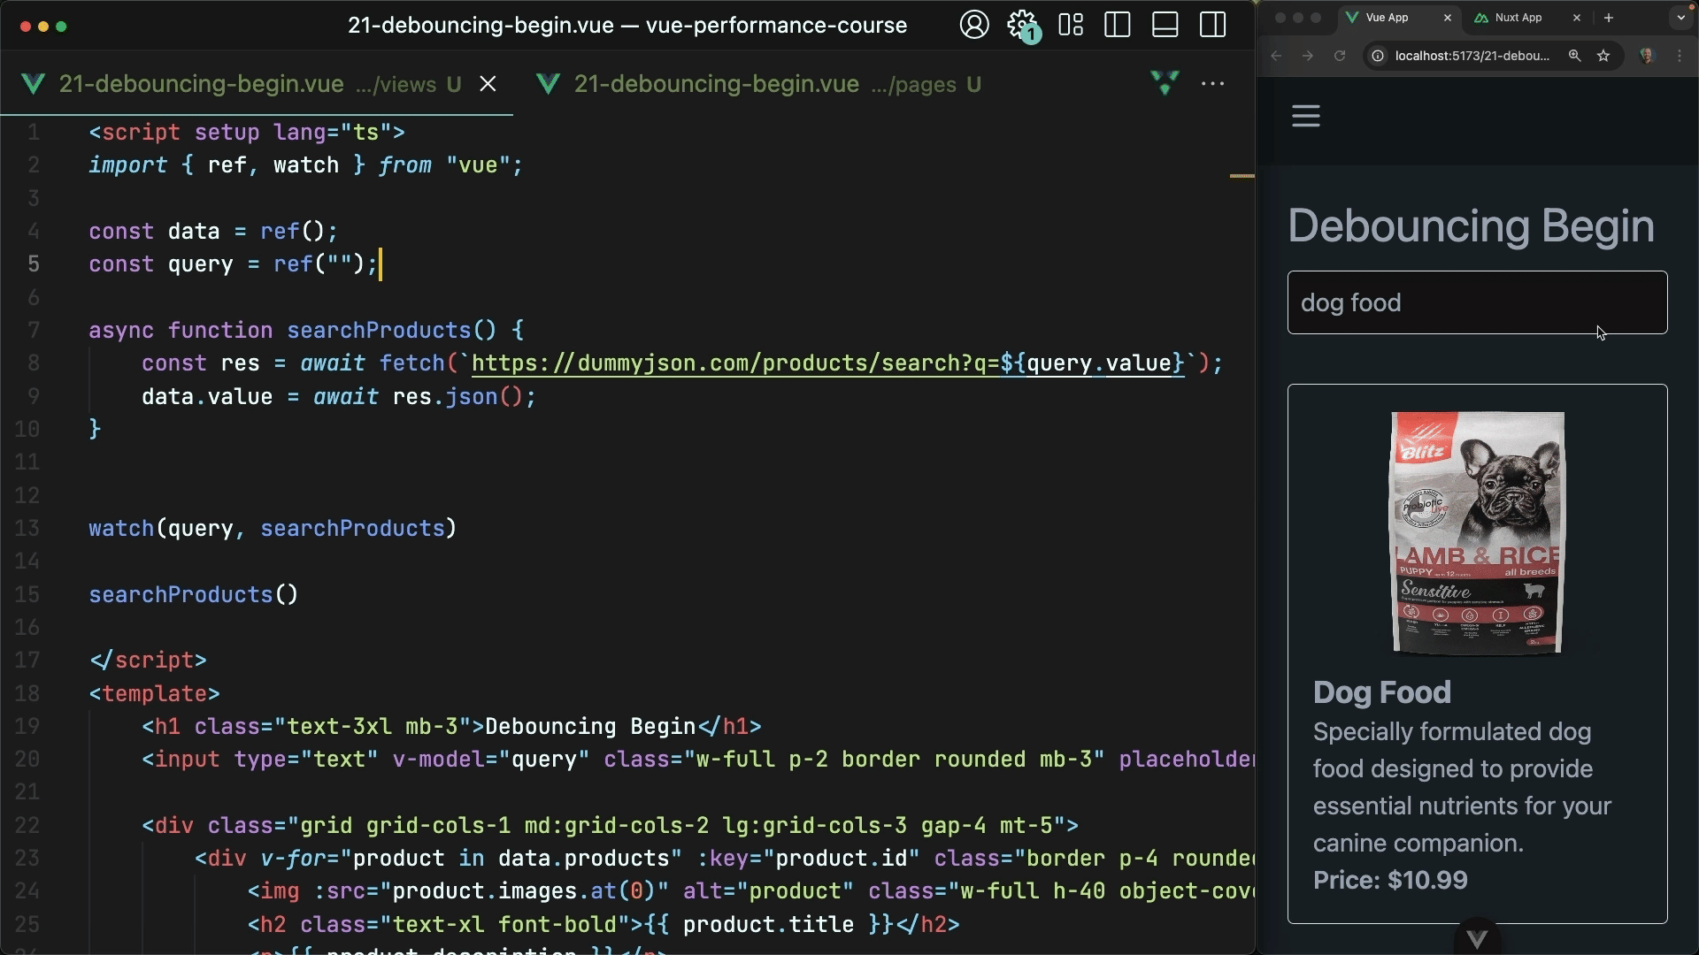Click the '<script setup lang="ts">' line

[247, 133]
